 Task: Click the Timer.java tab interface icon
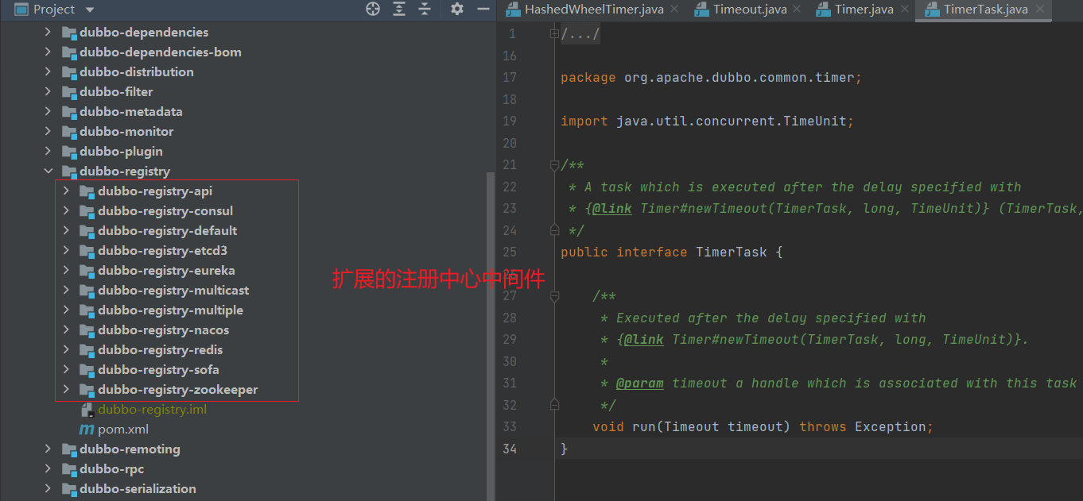point(822,10)
